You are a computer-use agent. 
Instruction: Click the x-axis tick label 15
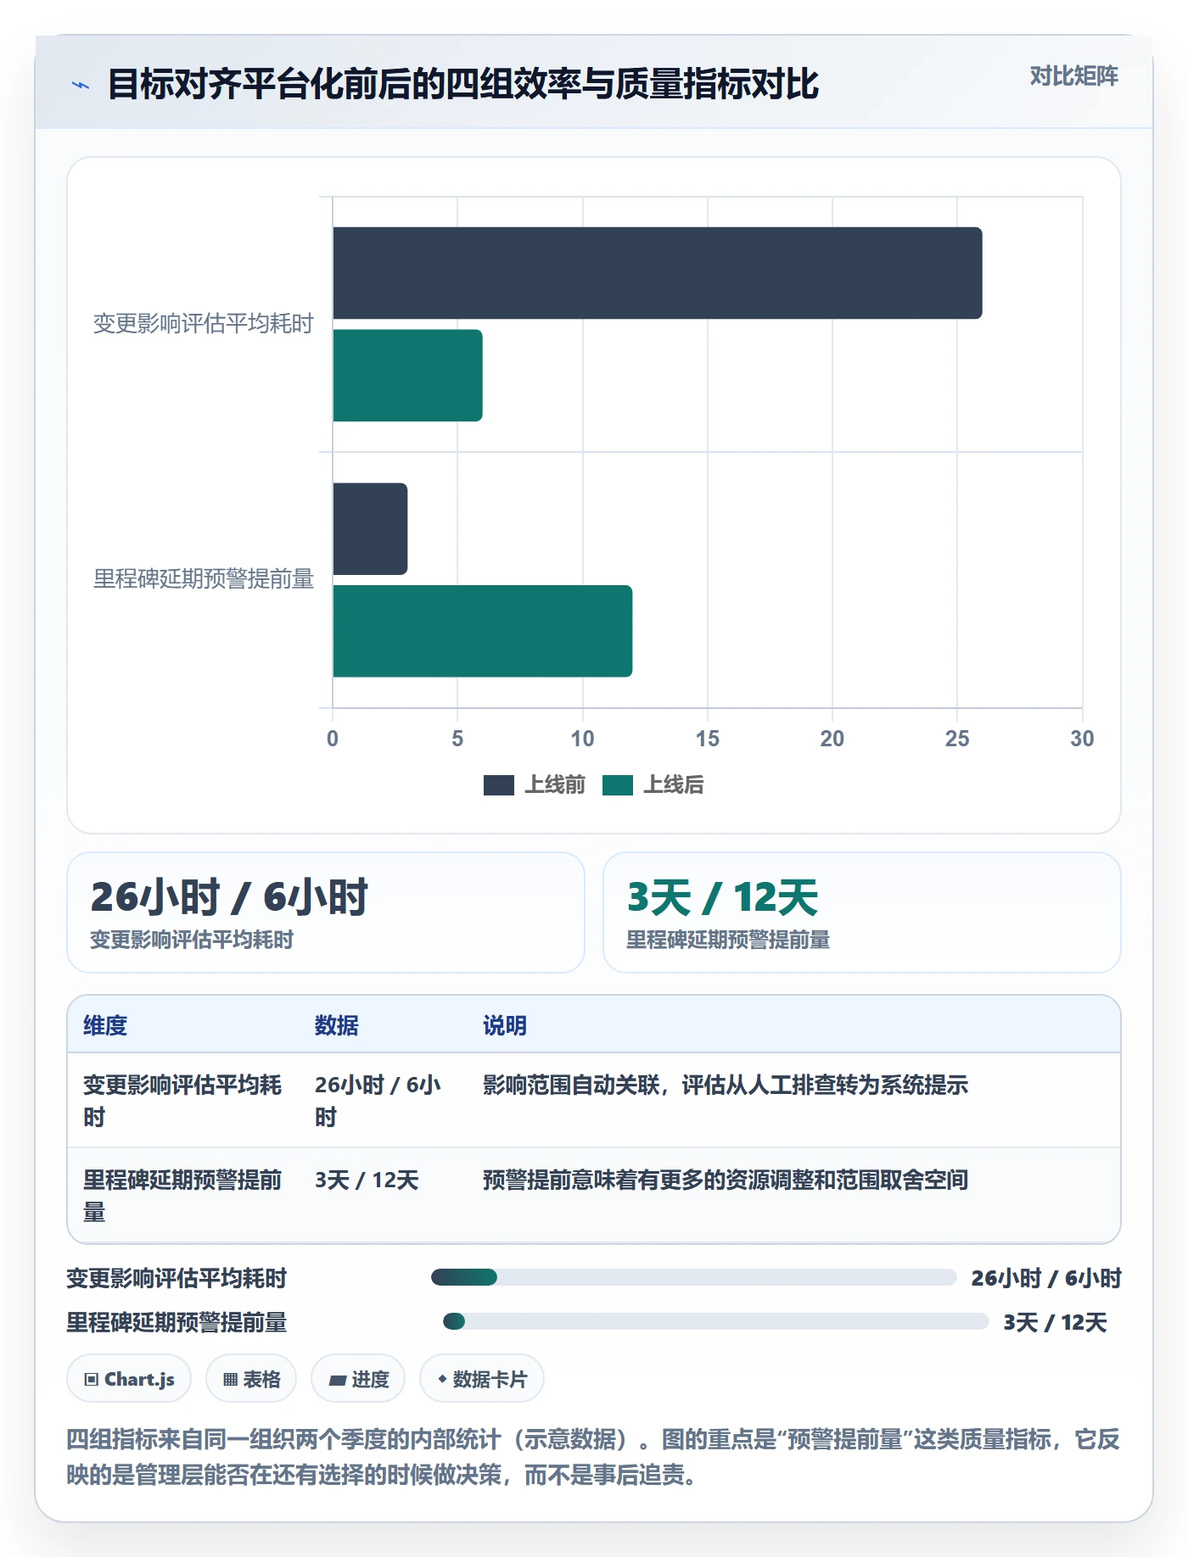click(x=707, y=739)
